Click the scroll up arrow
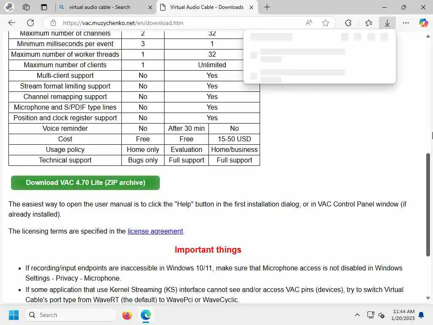This screenshot has height=325, width=433. point(428,36)
